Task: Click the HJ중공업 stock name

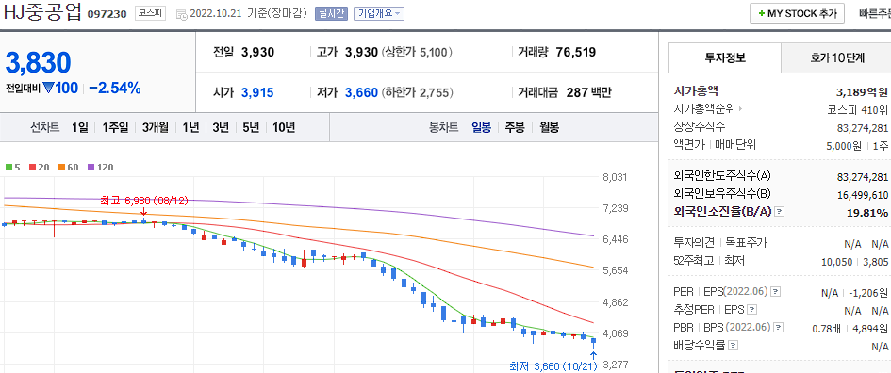Action: 42,12
